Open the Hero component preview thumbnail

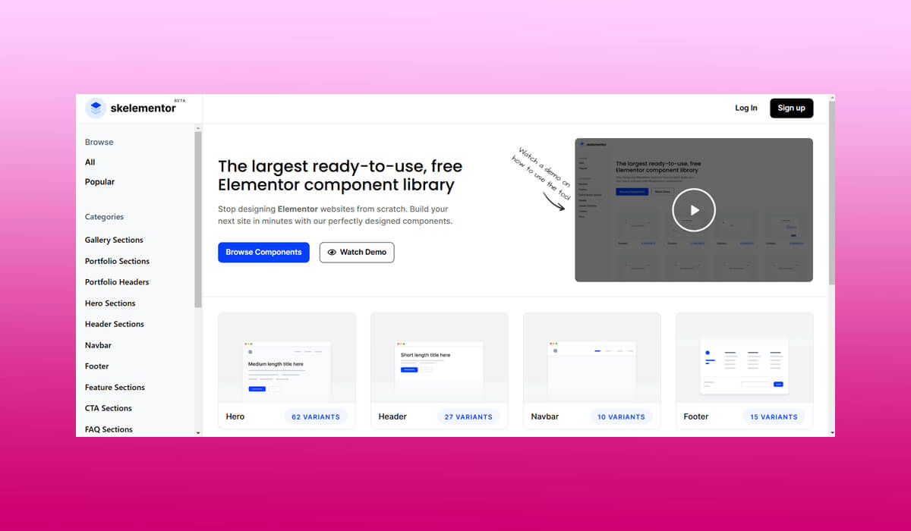click(287, 357)
